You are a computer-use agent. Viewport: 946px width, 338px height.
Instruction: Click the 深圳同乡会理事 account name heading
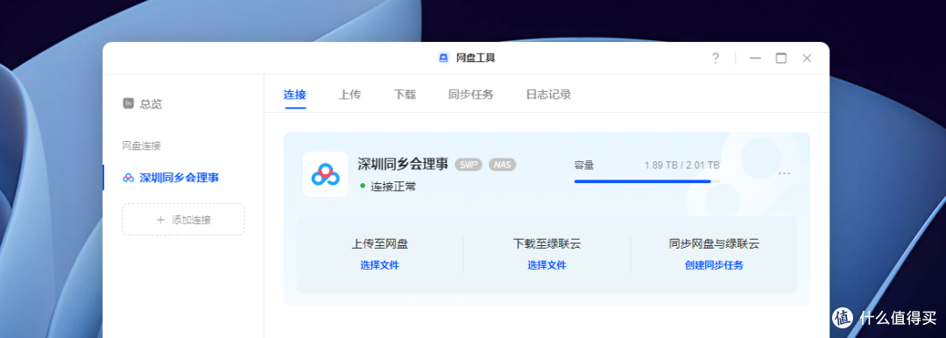403,164
